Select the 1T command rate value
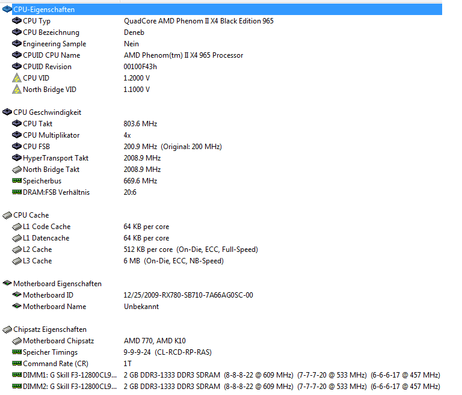This screenshot has width=462, height=395. point(128,364)
